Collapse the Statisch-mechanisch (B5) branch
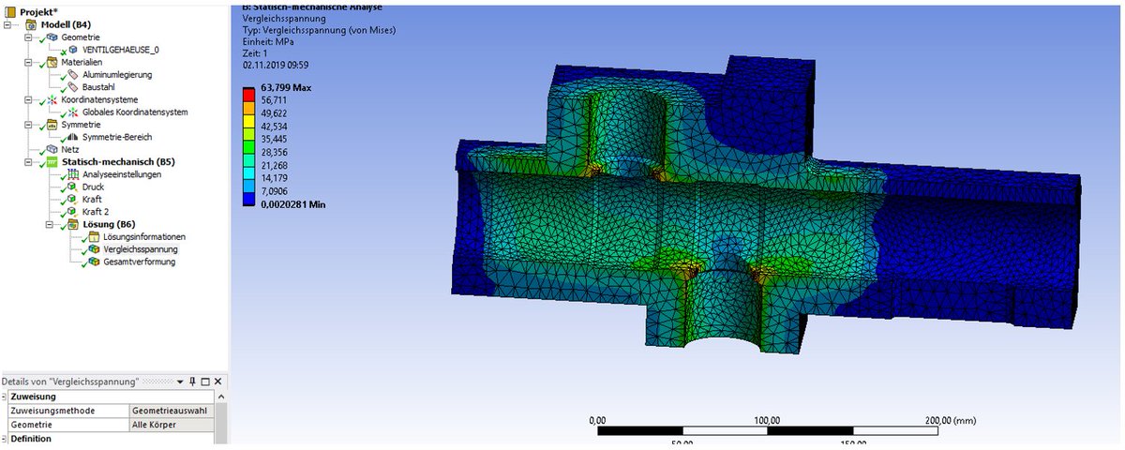 tap(29, 161)
